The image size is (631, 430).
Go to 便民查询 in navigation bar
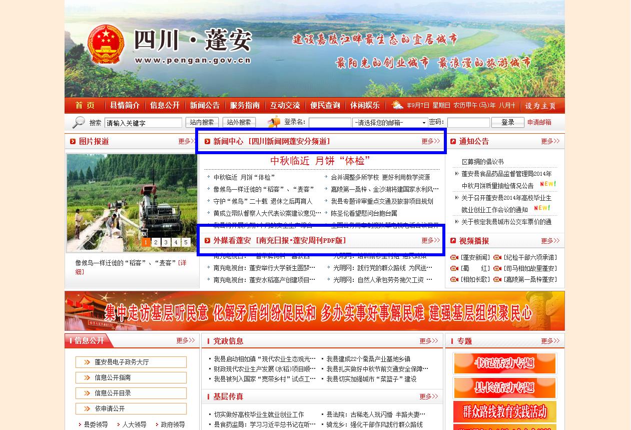pos(325,105)
